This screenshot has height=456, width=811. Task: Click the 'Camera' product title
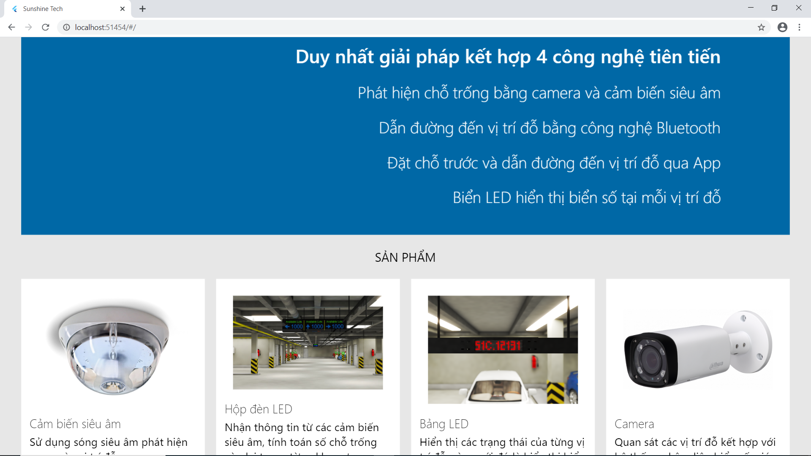pyautogui.click(x=634, y=424)
